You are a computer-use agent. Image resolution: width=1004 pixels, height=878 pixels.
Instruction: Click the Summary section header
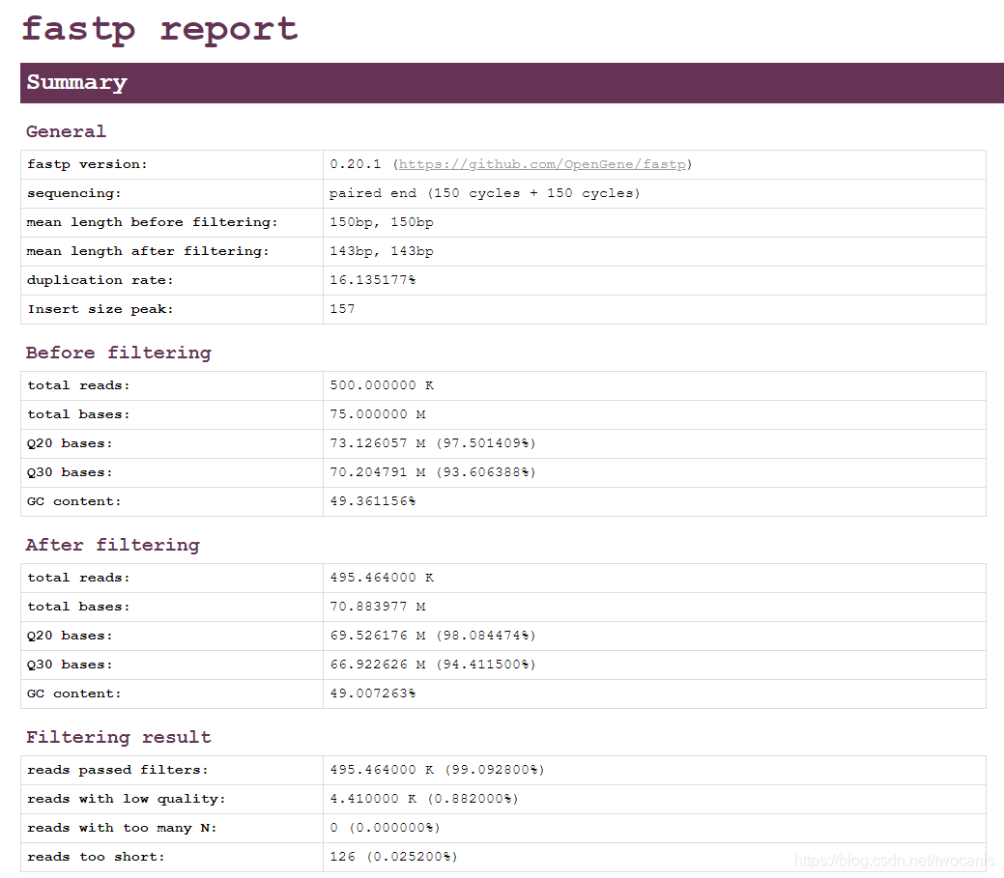coord(511,82)
